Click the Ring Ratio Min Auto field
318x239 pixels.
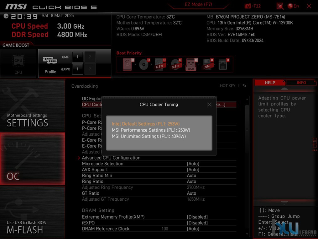191,175
